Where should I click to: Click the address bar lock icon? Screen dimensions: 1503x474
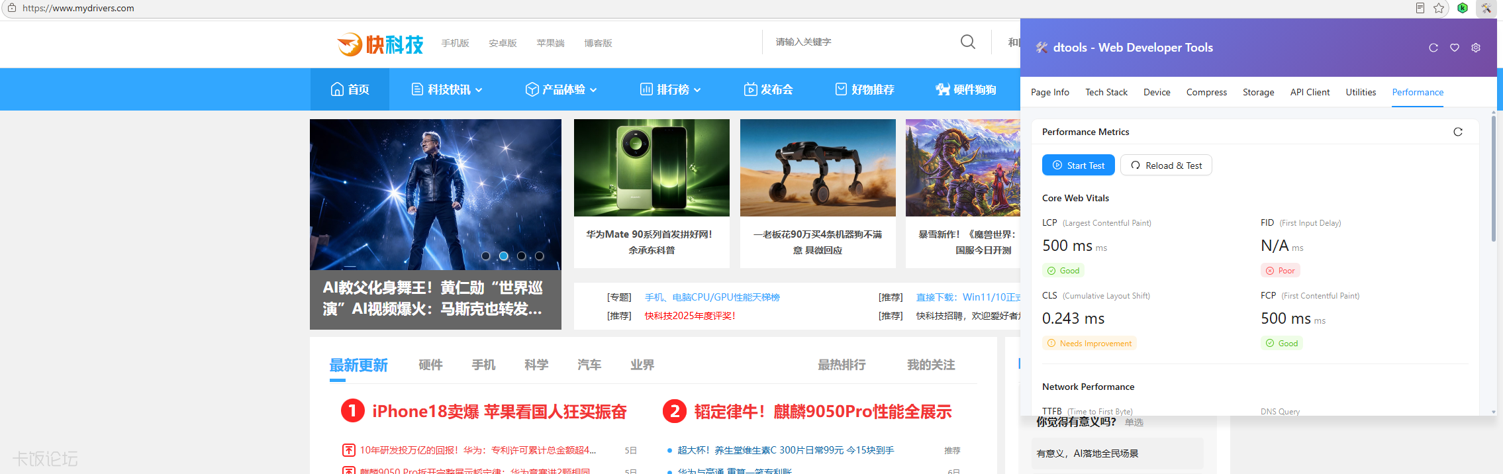[x=11, y=8]
